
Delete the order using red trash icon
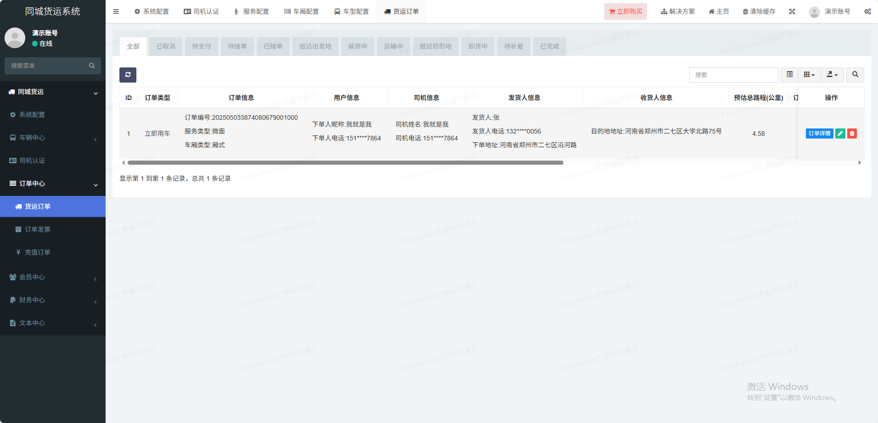point(852,134)
